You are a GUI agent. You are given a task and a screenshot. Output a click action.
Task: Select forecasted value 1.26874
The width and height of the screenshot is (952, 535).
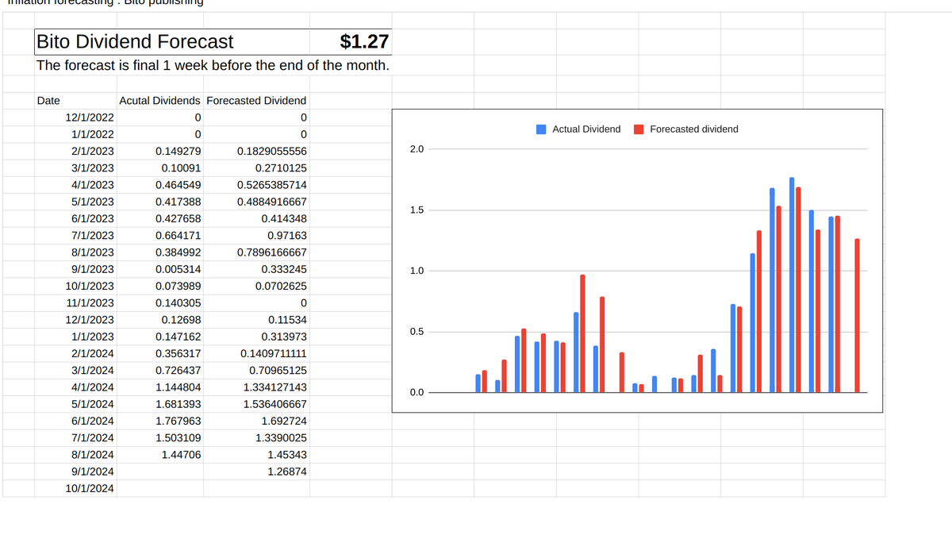tap(256, 471)
